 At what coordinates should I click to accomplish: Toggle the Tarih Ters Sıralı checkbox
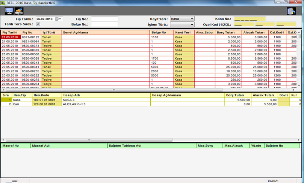(x=38, y=24)
